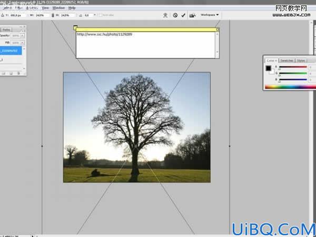Cancel the transform with the circle-slash icon
316x237 pixels.
(x=175, y=15)
